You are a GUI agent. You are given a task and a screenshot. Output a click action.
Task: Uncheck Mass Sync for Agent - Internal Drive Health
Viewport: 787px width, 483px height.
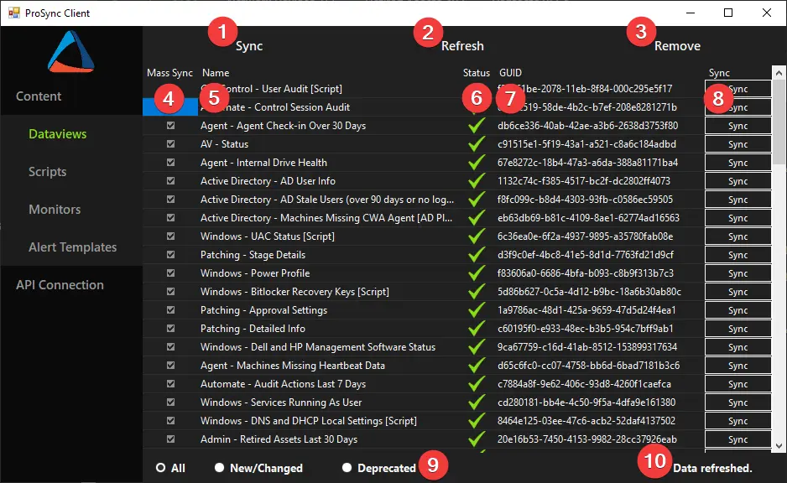pyautogui.click(x=170, y=163)
